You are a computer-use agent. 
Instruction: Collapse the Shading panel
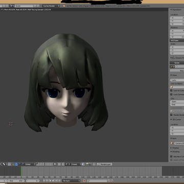171,151
